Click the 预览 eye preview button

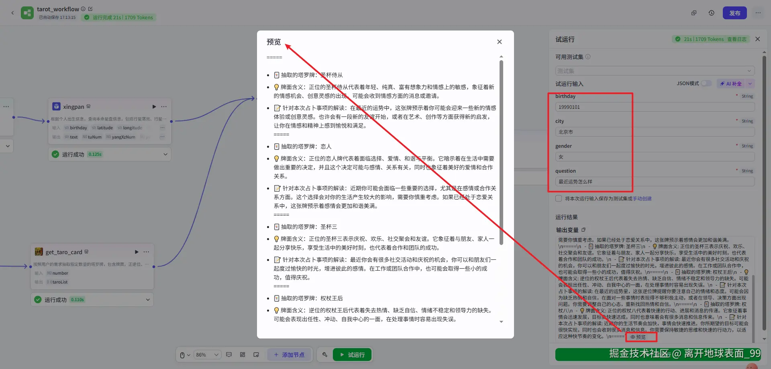click(638, 337)
